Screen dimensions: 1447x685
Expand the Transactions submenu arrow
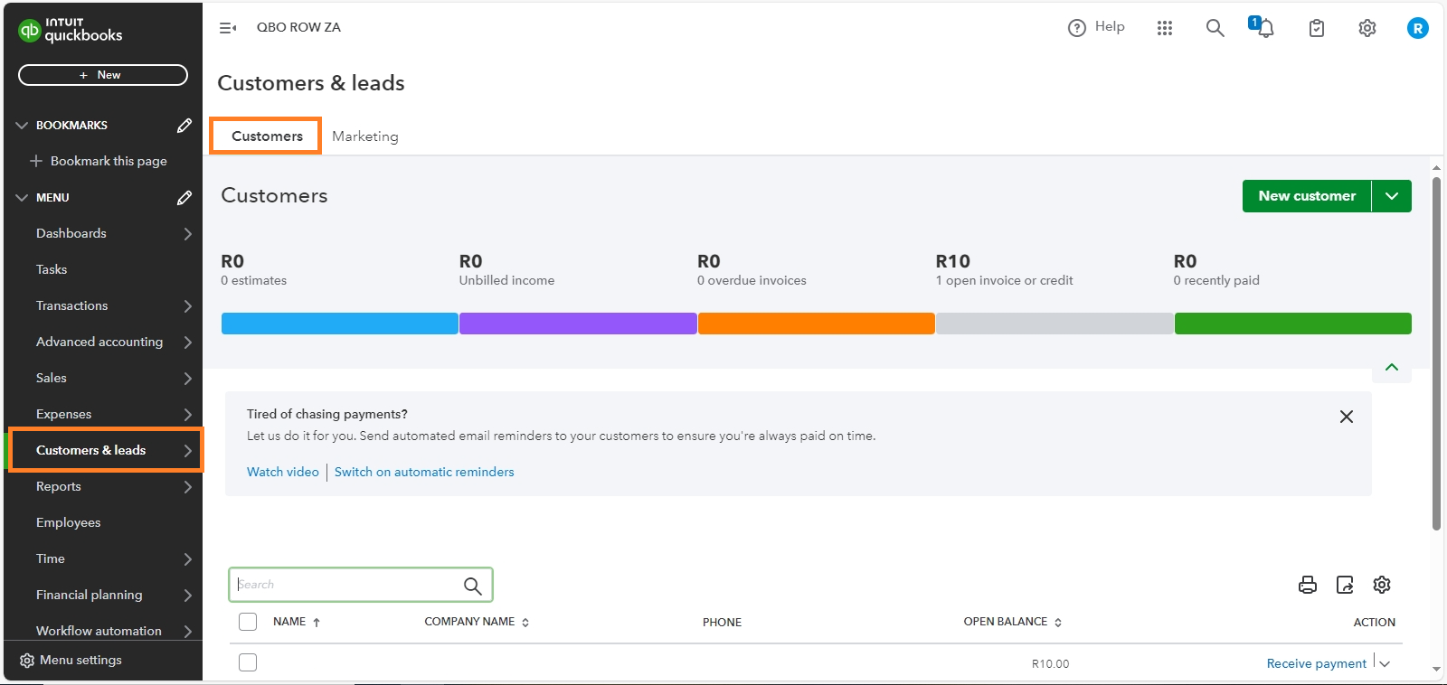click(x=187, y=306)
